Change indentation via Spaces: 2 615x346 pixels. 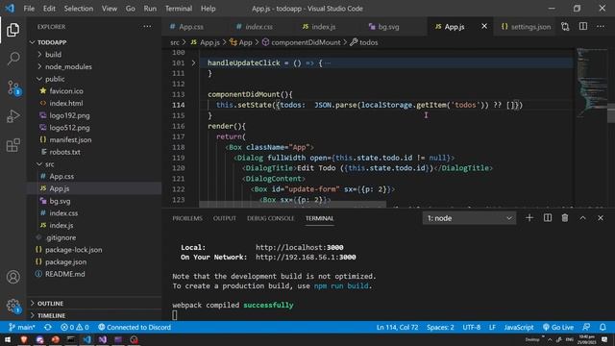pos(440,327)
